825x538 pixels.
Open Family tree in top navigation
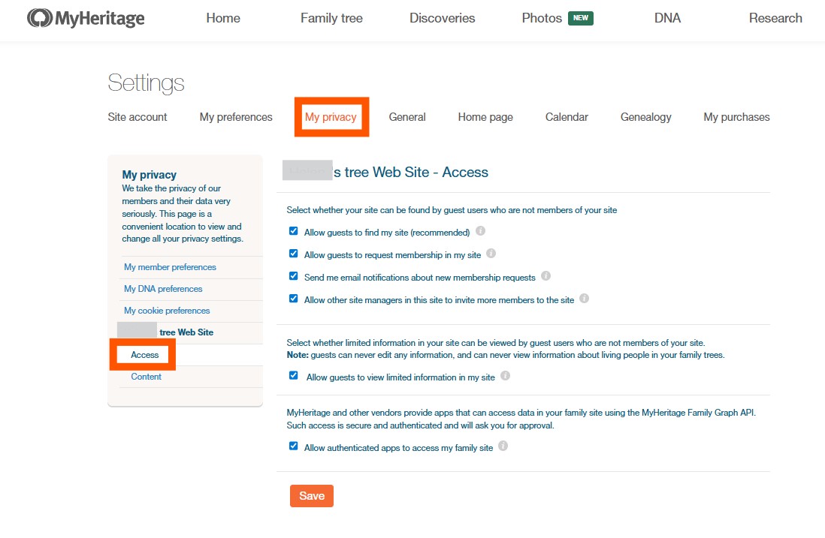(x=331, y=19)
